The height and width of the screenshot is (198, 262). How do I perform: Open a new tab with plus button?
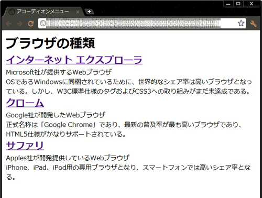[89, 12]
